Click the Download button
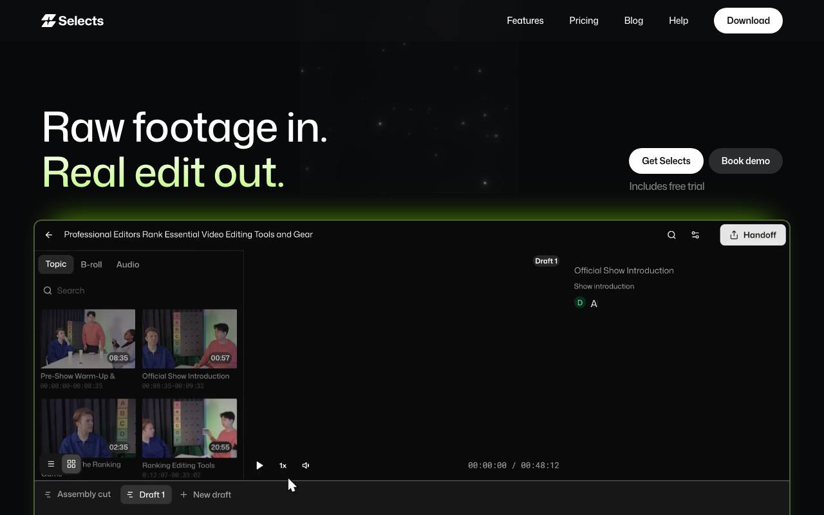The height and width of the screenshot is (515, 824). [748, 21]
